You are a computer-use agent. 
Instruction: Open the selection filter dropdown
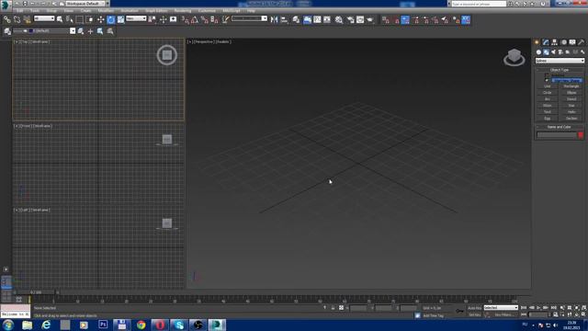pyautogui.click(x=44, y=18)
